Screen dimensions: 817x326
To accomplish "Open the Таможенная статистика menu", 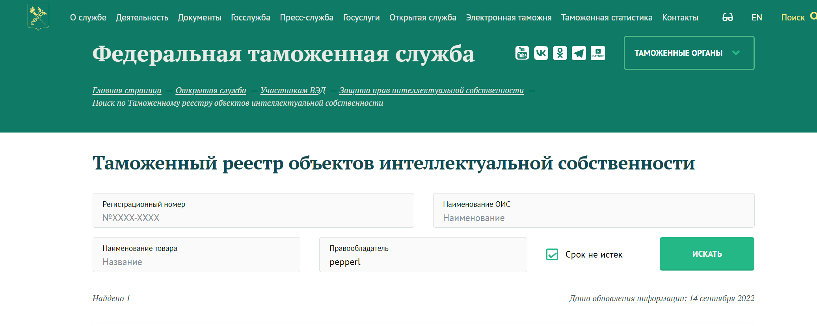I will pyautogui.click(x=607, y=18).
